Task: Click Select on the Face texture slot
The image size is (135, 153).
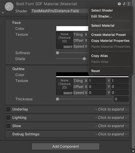Action: pos(68,47)
